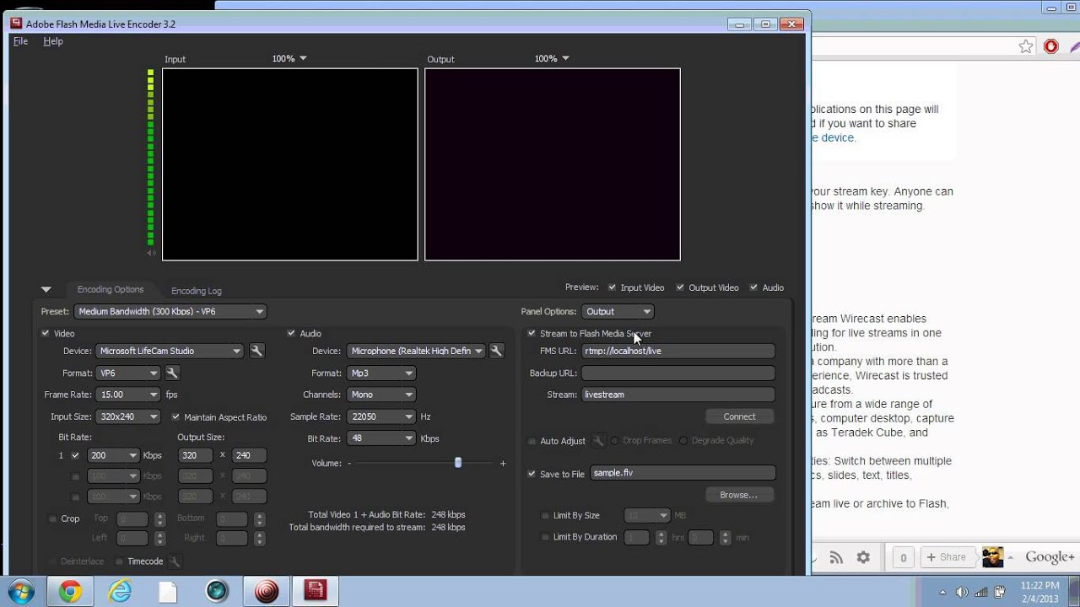Open the Input Size dropdown

click(x=128, y=416)
